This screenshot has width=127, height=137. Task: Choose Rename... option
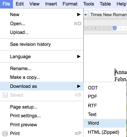42,68
